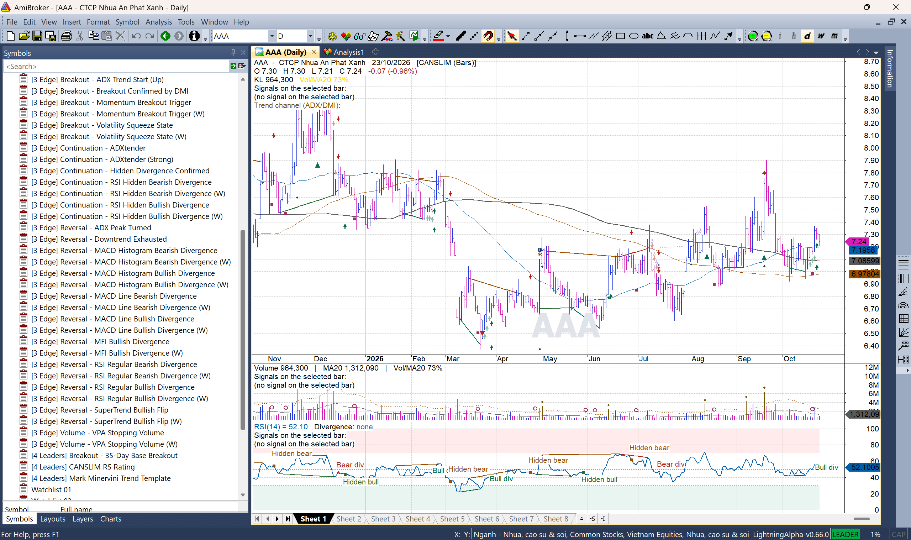This screenshot has height=540, width=911.
Task: Select the Parallel lines drawing tool
Action: point(594,36)
